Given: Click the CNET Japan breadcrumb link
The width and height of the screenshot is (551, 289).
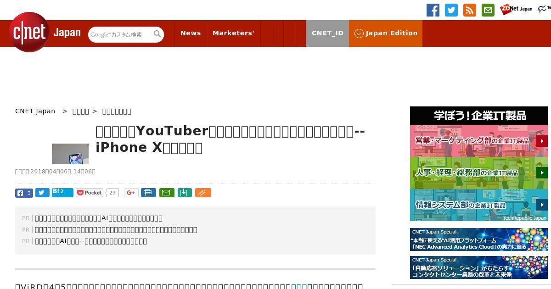Looking at the screenshot, I should [35, 111].
